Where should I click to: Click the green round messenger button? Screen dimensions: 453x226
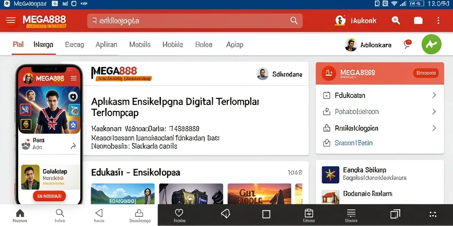[x=431, y=44]
